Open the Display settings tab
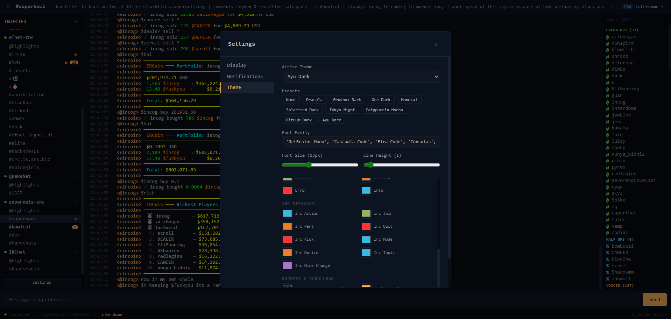 coord(247,65)
